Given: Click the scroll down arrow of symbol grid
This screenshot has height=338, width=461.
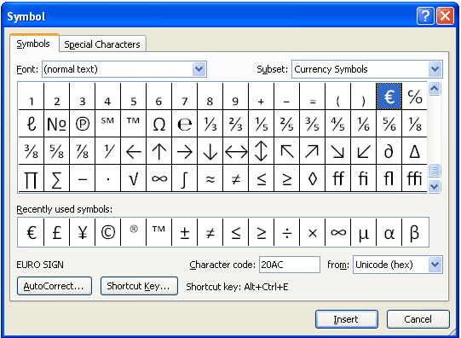Looking at the screenshot, I should tap(435, 186).
